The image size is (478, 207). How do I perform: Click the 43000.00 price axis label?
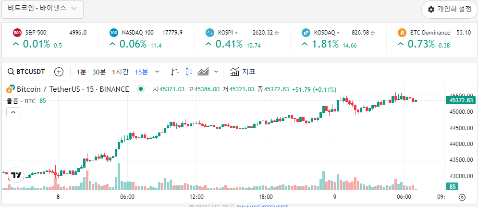coord(460,176)
